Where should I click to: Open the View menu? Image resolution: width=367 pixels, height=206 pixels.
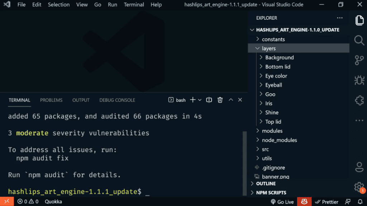click(82, 4)
